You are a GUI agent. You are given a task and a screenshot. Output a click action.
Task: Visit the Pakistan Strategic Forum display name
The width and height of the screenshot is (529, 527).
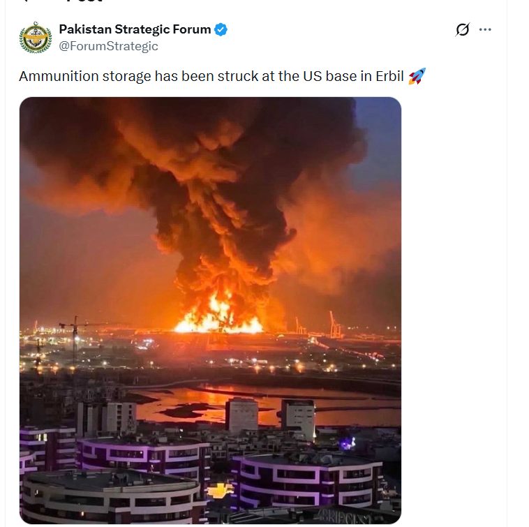coord(135,29)
